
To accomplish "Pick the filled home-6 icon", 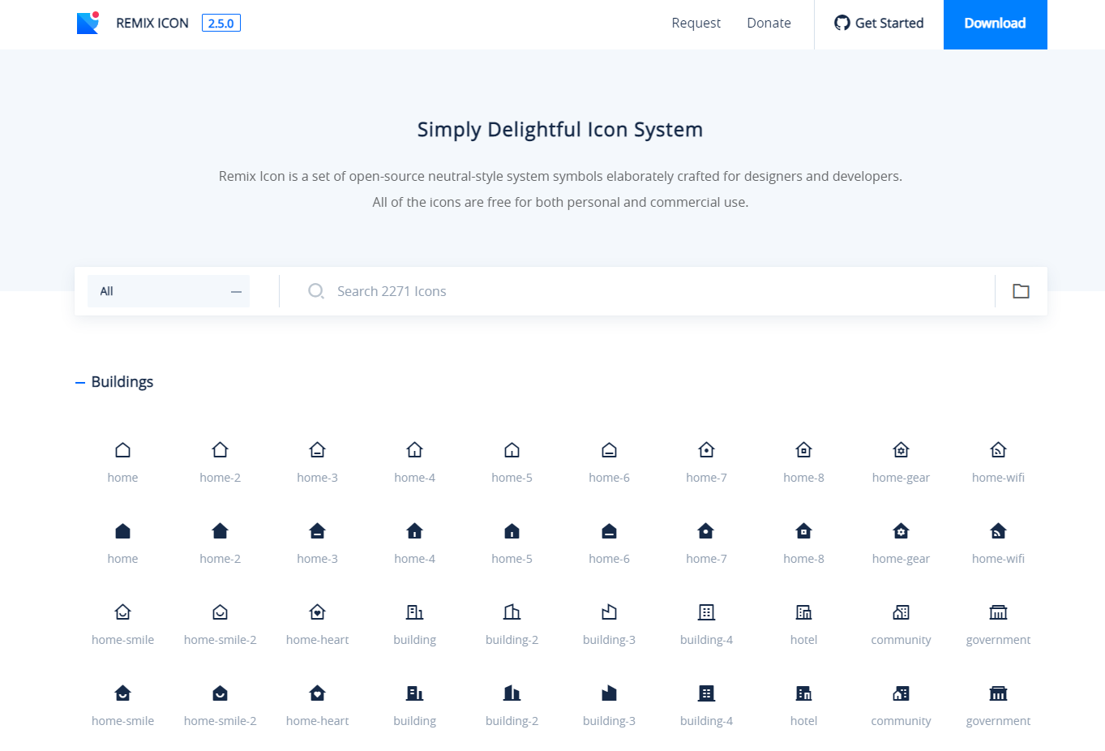I will [609, 531].
